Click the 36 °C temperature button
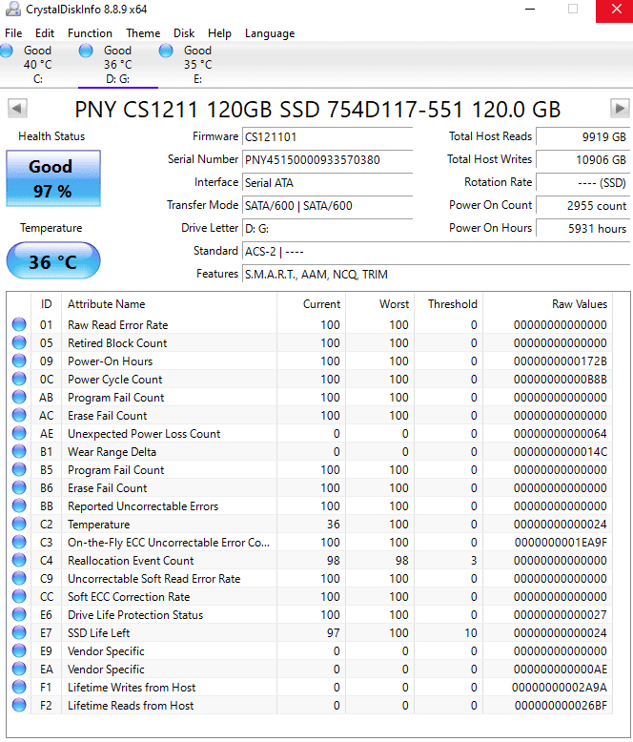Screen dimensions: 633x742 tap(53, 260)
